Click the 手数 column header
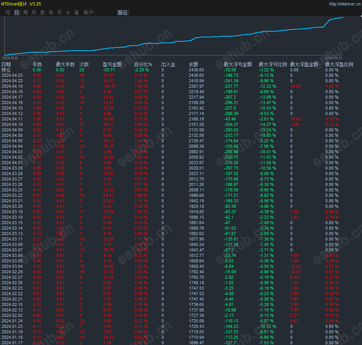Image resolution: width=362 pixels, height=345 pixels. [37, 64]
